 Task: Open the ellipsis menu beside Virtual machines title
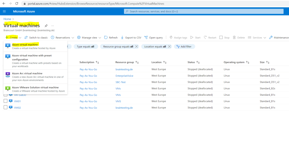[x=52, y=26]
